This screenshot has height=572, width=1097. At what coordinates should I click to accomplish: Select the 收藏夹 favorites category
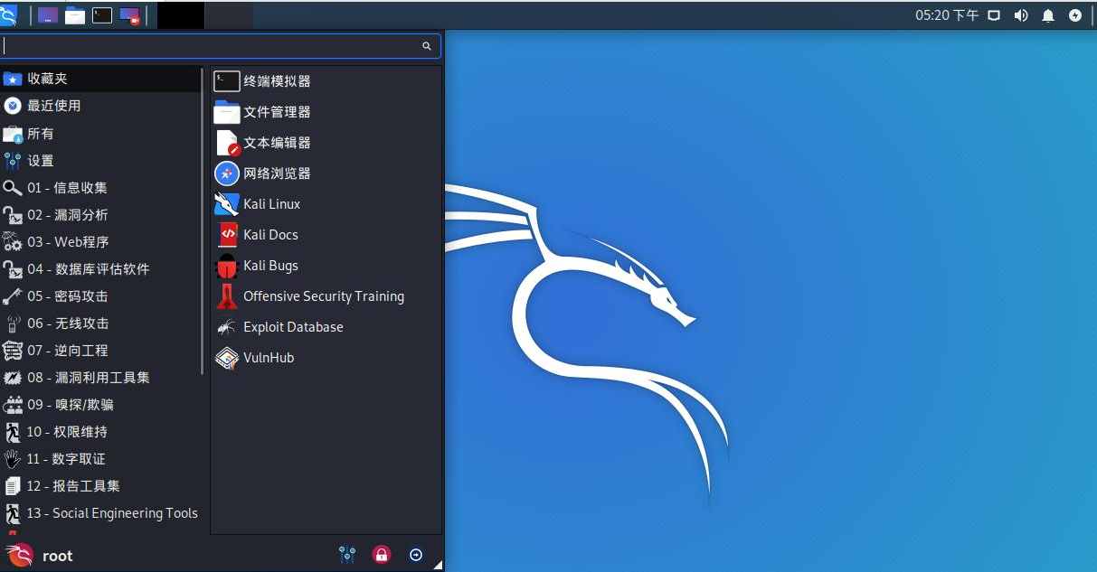coord(102,79)
